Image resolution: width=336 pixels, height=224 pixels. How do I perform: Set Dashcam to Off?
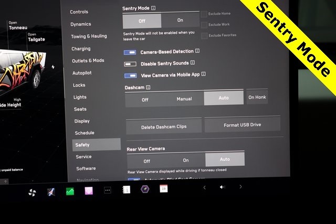tap(145, 100)
